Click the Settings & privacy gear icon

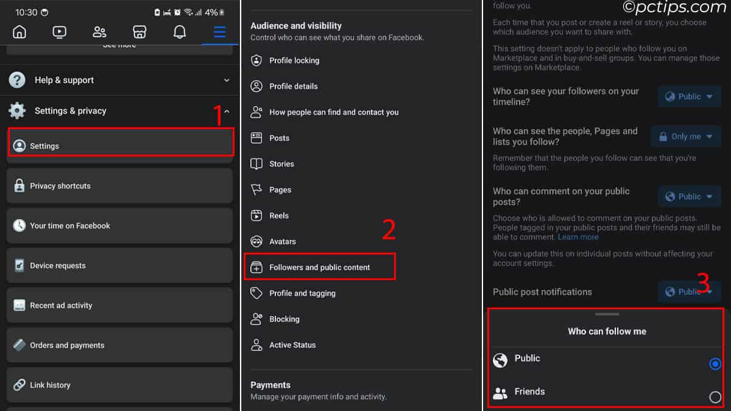tap(17, 111)
